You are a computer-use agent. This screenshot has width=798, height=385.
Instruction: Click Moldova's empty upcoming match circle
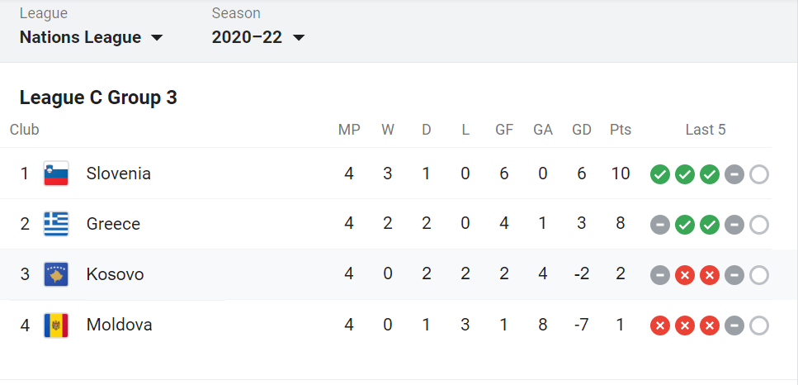coord(759,326)
